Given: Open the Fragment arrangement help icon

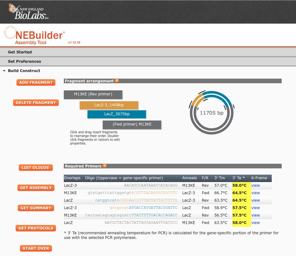Looking at the screenshot, I should [117, 81].
